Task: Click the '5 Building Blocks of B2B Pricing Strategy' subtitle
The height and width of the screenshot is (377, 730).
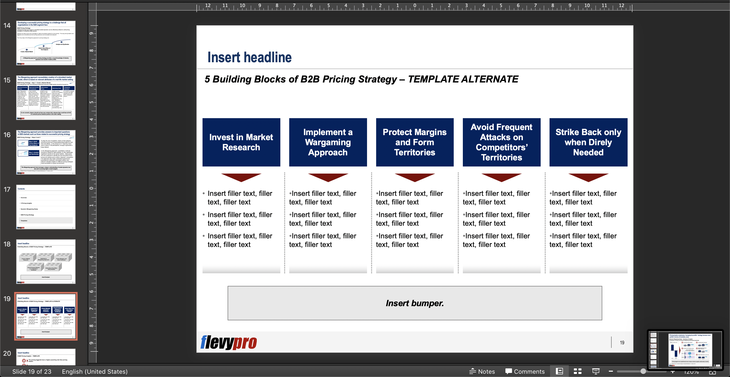Action: pyautogui.click(x=361, y=79)
